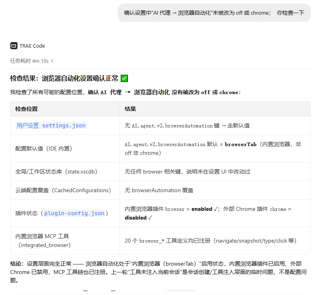This screenshot has height=295, width=317.
Task: Click the 检查位置 column header
Action: (27, 109)
